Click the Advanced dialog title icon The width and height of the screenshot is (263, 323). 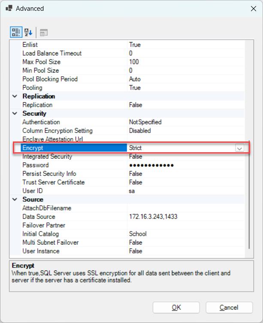click(x=9, y=9)
